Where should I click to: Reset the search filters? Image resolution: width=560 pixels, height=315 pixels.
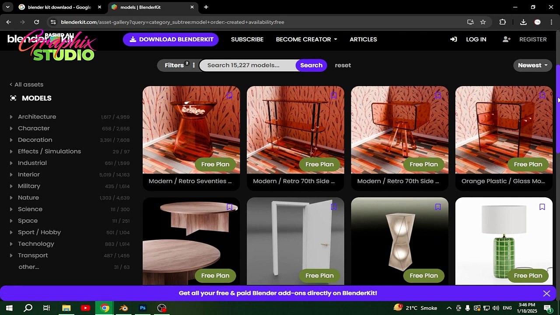click(x=343, y=65)
